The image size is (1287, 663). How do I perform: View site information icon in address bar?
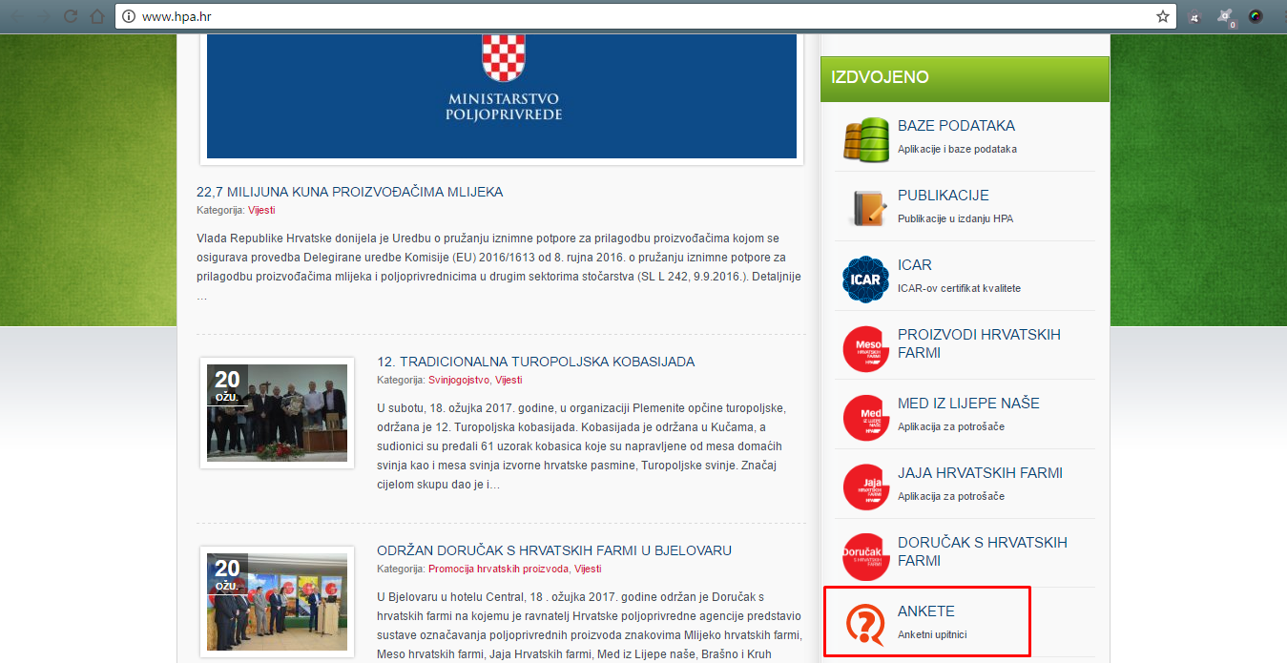tap(129, 17)
